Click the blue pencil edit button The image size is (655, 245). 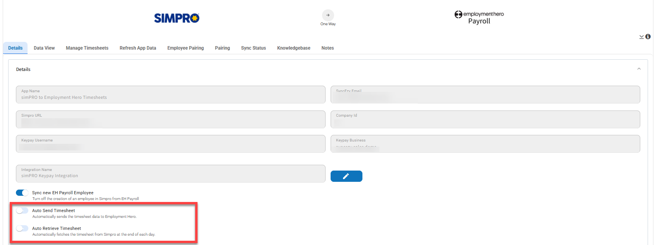[x=347, y=176]
